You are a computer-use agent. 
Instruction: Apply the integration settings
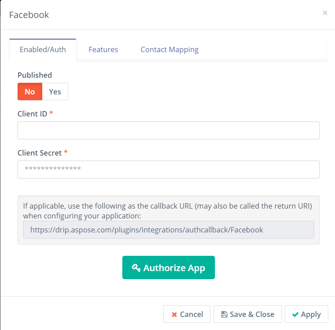pyautogui.click(x=306, y=314)
